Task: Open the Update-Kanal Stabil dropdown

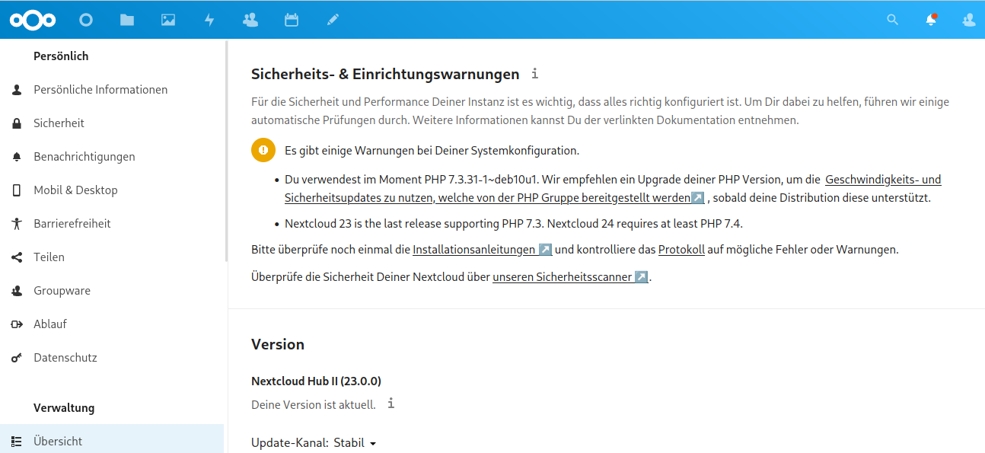Action: pos(355,443)
